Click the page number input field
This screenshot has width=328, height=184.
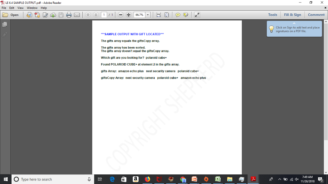click(x=104, y=14)
